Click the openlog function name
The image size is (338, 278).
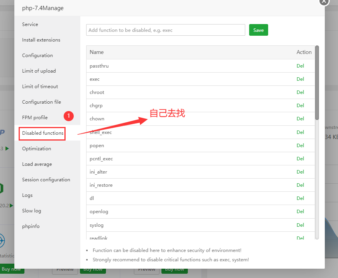point(99,212)
